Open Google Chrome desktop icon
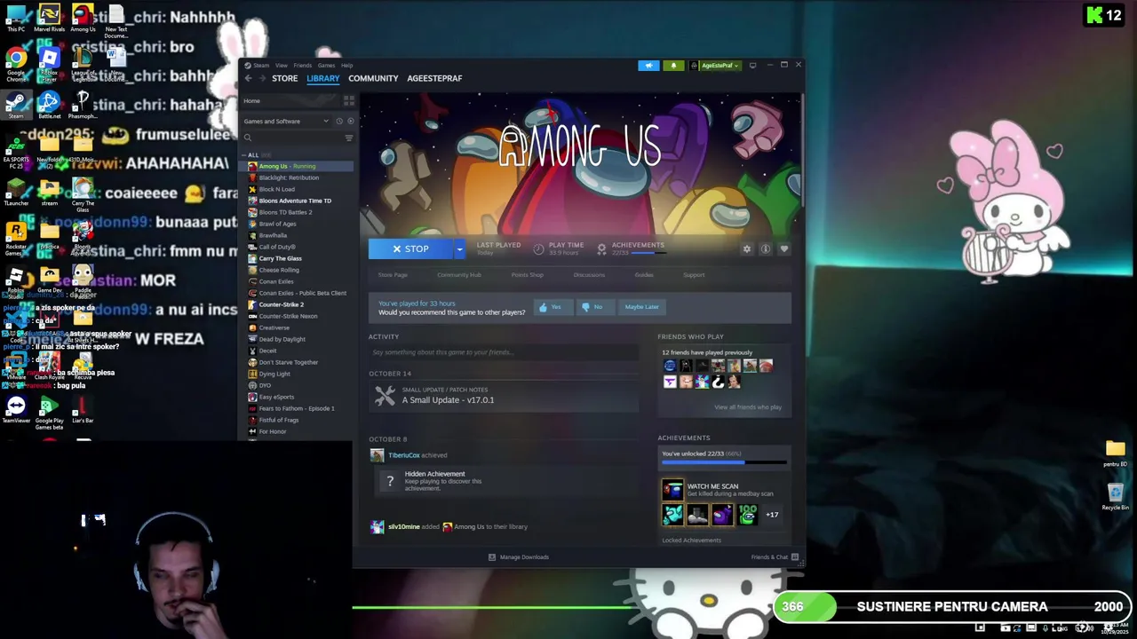Viewport: 1137px width, 639px height. (x=16, y=63)
